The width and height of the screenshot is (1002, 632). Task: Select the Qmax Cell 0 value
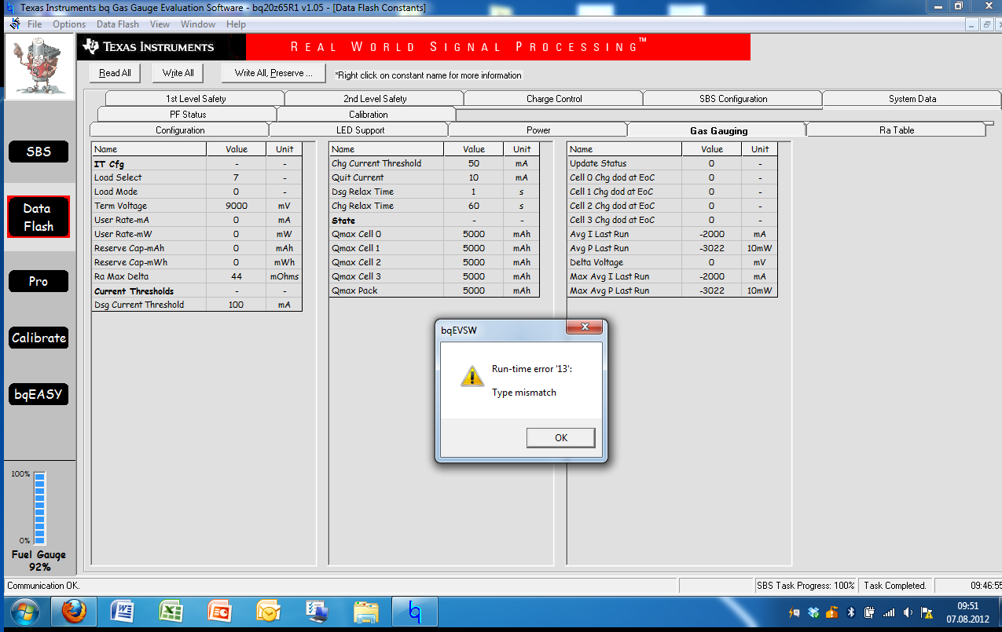[x=474, y=234]
